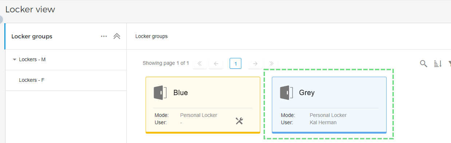This screenshot has width=451, height=143.
Task: Go to the first page
Action: tap(199, 63)
